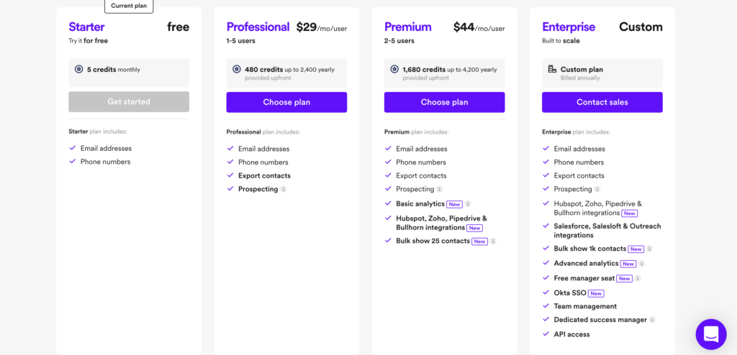Click the credits icon in Starter plan

(x=79, y=69)
